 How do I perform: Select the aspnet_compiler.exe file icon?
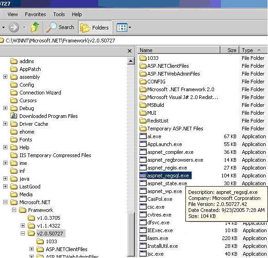143,152
